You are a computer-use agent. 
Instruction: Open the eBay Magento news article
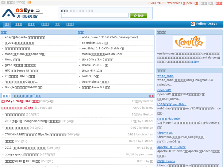(x=25, y=37)
